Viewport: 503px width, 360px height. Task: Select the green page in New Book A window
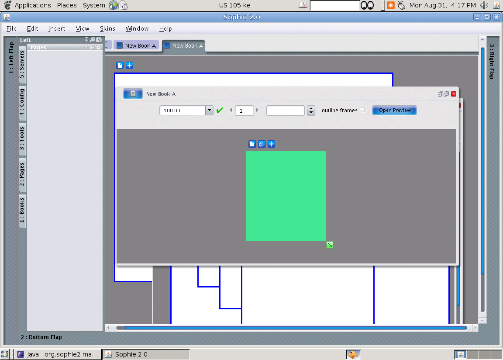pyautogui.click(x=286, y=195)
